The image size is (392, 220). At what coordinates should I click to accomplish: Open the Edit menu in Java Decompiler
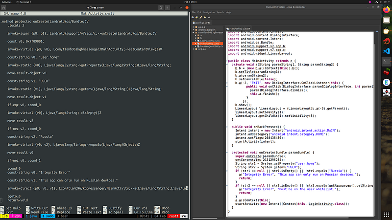tap(199, 12)
